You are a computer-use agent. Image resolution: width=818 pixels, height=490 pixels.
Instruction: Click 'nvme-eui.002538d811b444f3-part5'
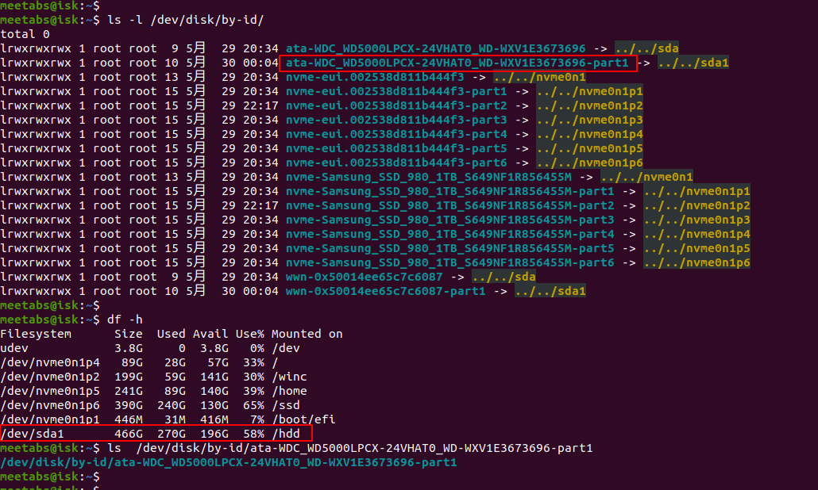(x=396, y=148)
